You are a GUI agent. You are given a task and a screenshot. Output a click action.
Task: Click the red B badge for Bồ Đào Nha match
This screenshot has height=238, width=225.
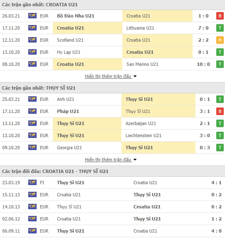coord(220,16)
